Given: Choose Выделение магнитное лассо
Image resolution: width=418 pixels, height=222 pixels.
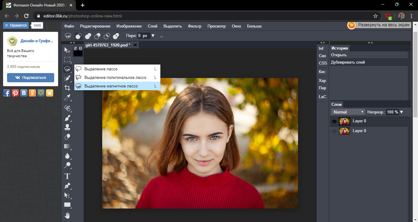Looking at the screenshot, I should [117, 86].
